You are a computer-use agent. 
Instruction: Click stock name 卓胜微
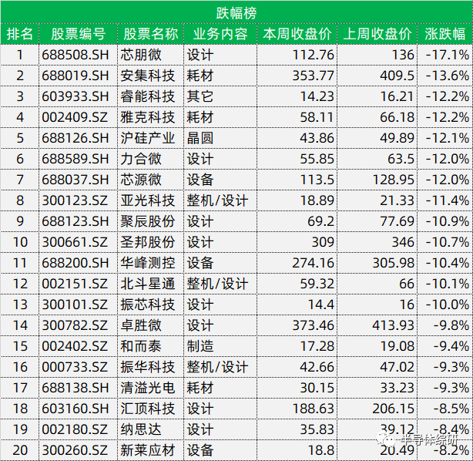click(x=141, y=326)
